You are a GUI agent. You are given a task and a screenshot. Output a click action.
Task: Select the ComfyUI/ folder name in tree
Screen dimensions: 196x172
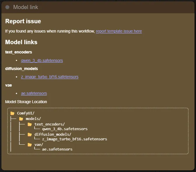point(26,113)
